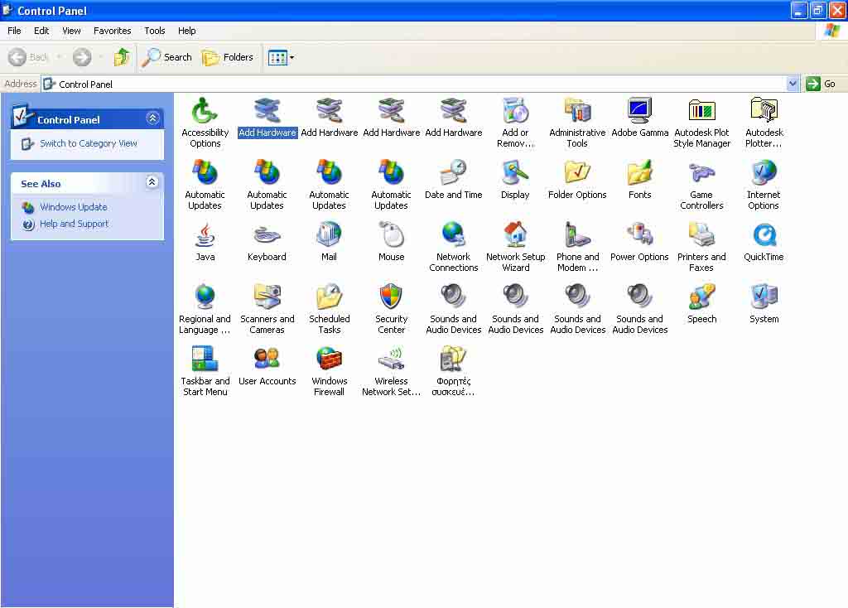Open the Back button history arrow
This screenshot has width=848, height=608.
[59, 57]
